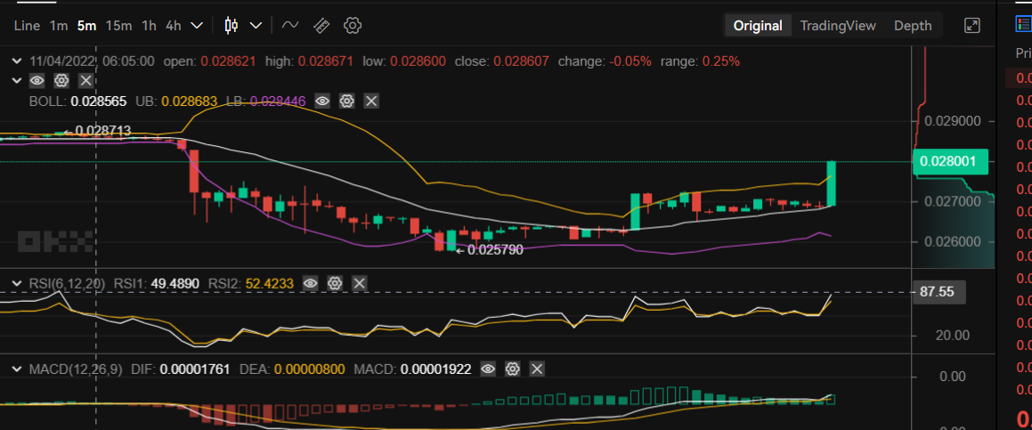1032x430 pixels.
Task: Toggle visibility of main candle series
Action: pos(37,81)
